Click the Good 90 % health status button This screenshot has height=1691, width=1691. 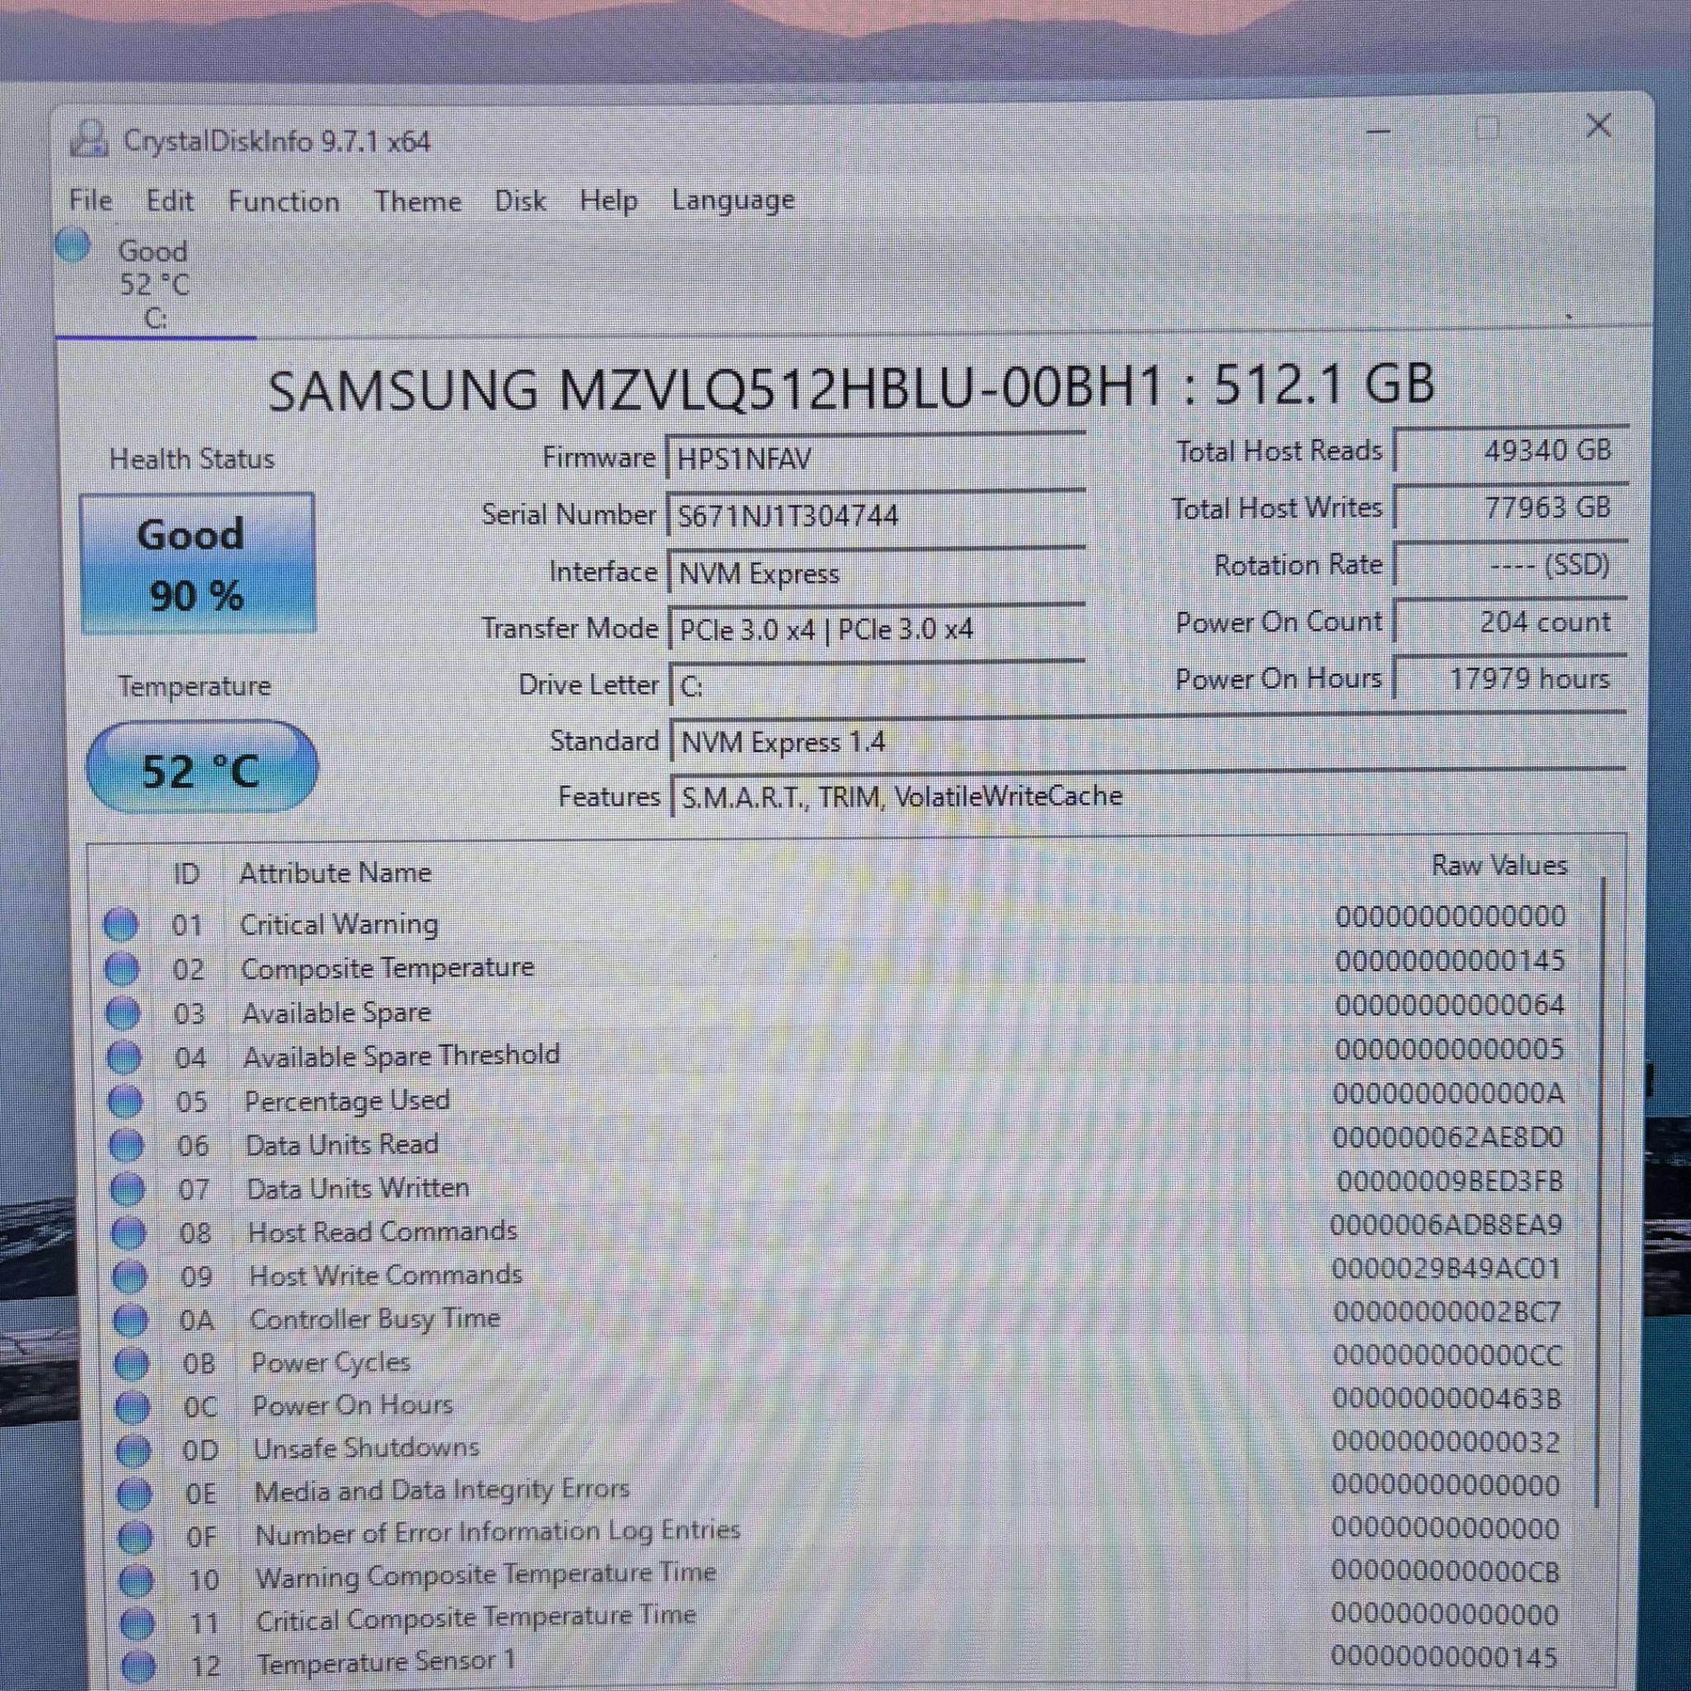(x=198, y=565)
